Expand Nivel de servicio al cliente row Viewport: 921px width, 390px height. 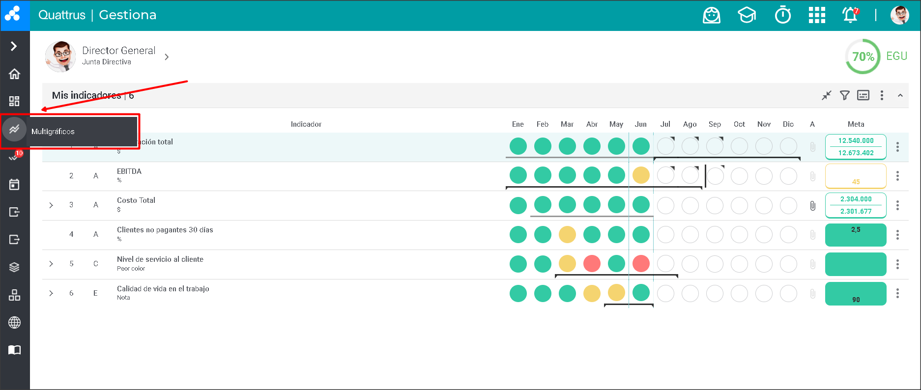(51, 264)
